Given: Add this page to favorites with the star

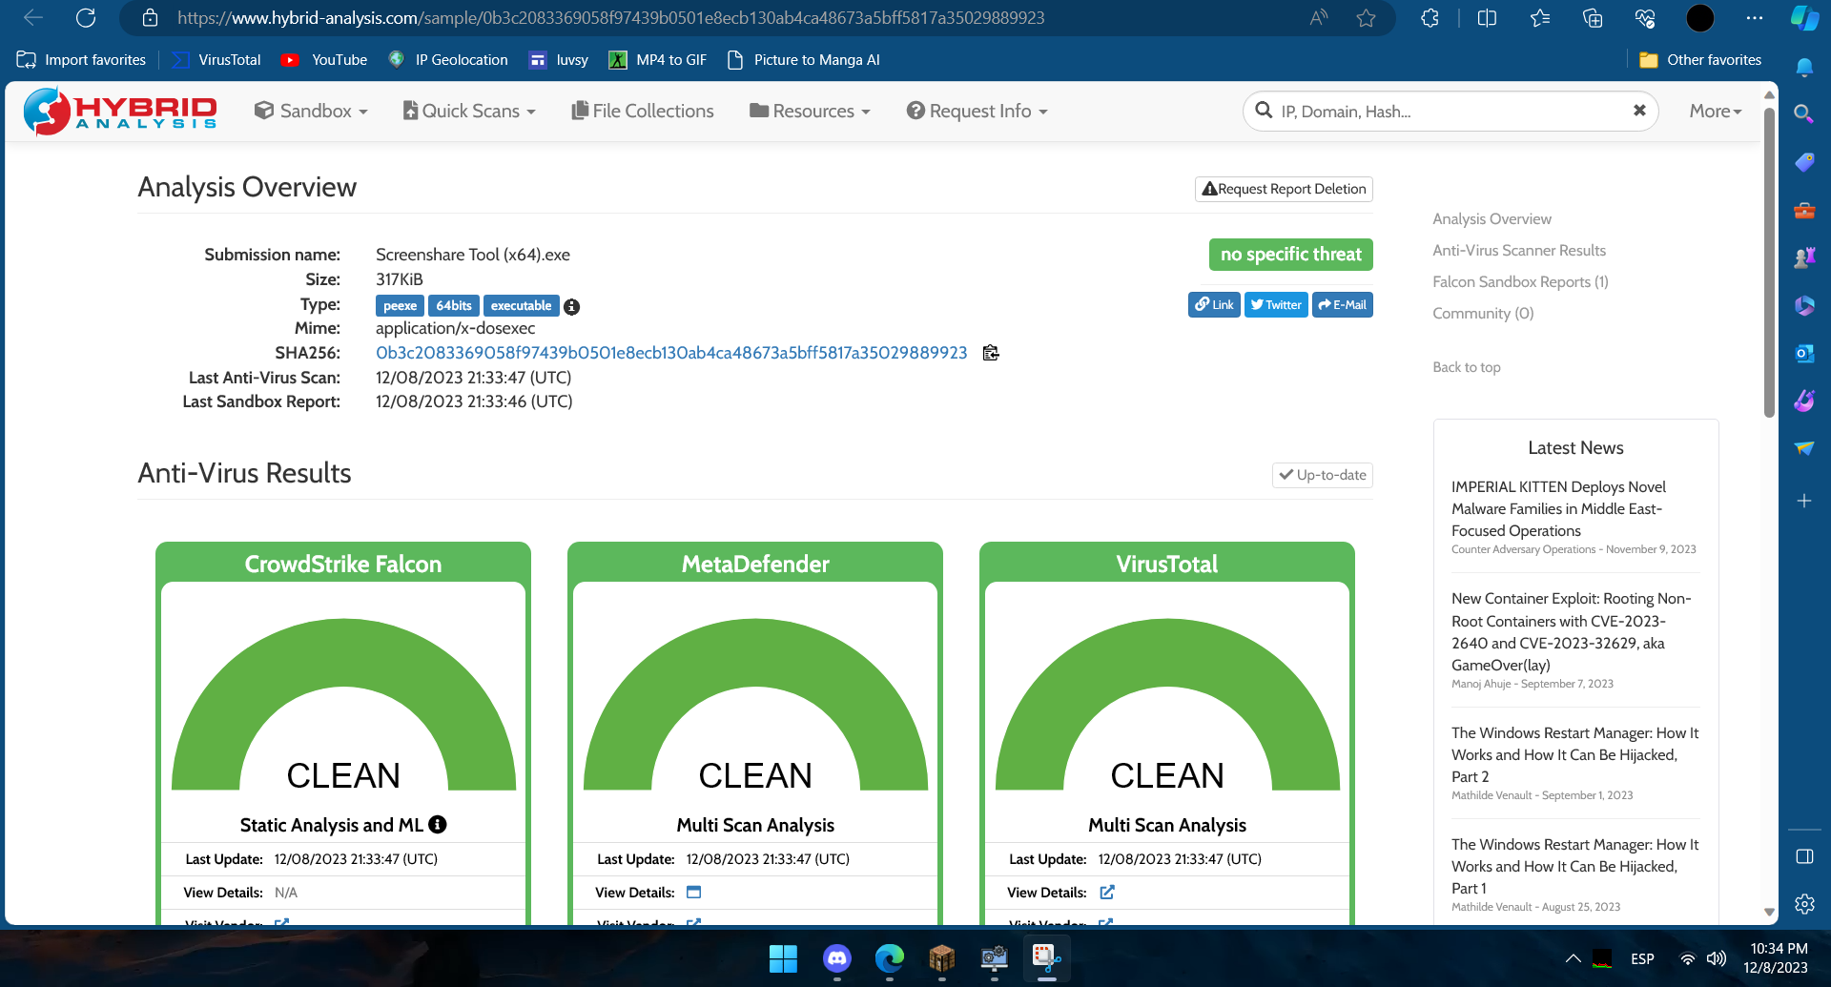Looking at the screenshot, I should pos(1366,18).
